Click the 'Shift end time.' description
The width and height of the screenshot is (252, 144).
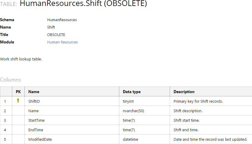point(186,130)
